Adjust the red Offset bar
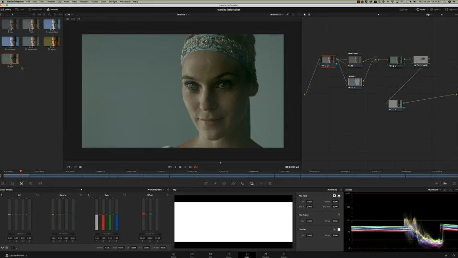 pyautogui.click(x=143, y=214)
